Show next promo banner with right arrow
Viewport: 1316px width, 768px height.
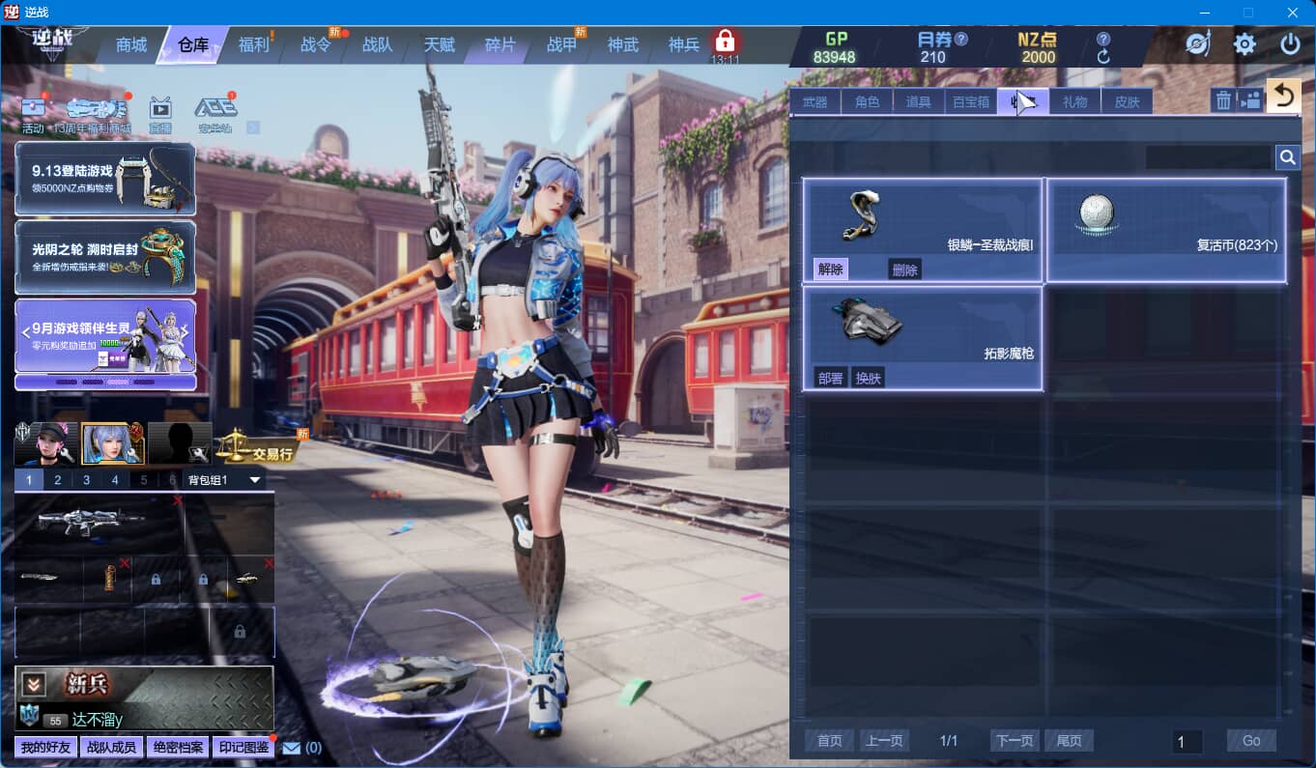(x=186, y=332)
